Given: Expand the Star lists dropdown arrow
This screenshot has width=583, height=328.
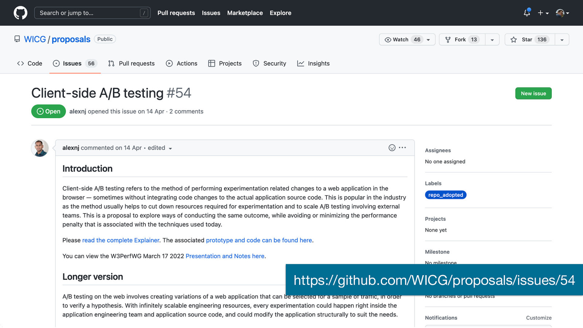Looking at the screenshot, I should tap(562, 39).
